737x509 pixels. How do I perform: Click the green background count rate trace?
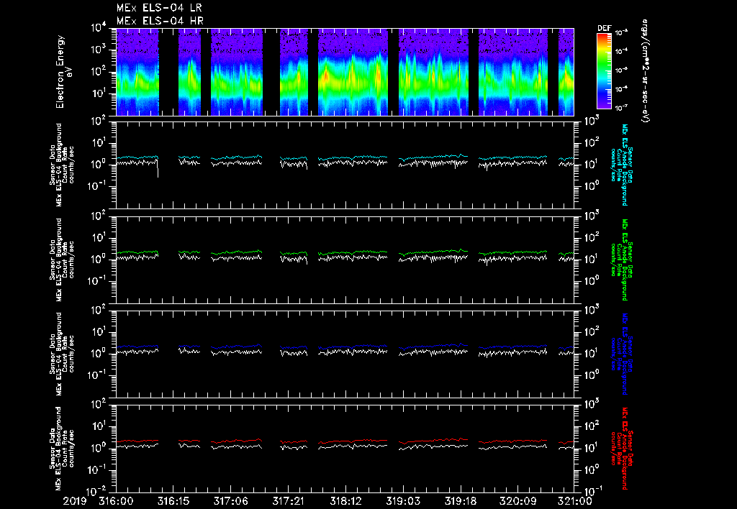point(345,252)
